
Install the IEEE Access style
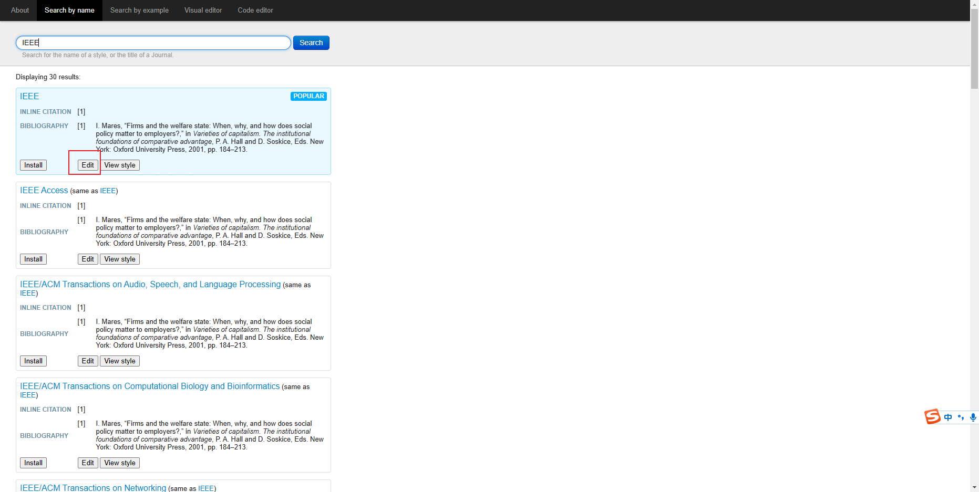coord(33,259)
